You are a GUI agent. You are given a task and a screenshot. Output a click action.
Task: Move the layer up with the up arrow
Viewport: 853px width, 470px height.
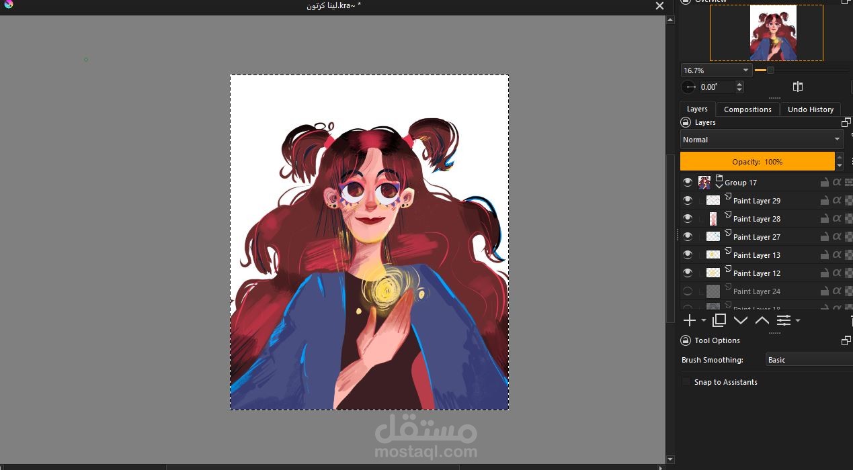(762, 320)
